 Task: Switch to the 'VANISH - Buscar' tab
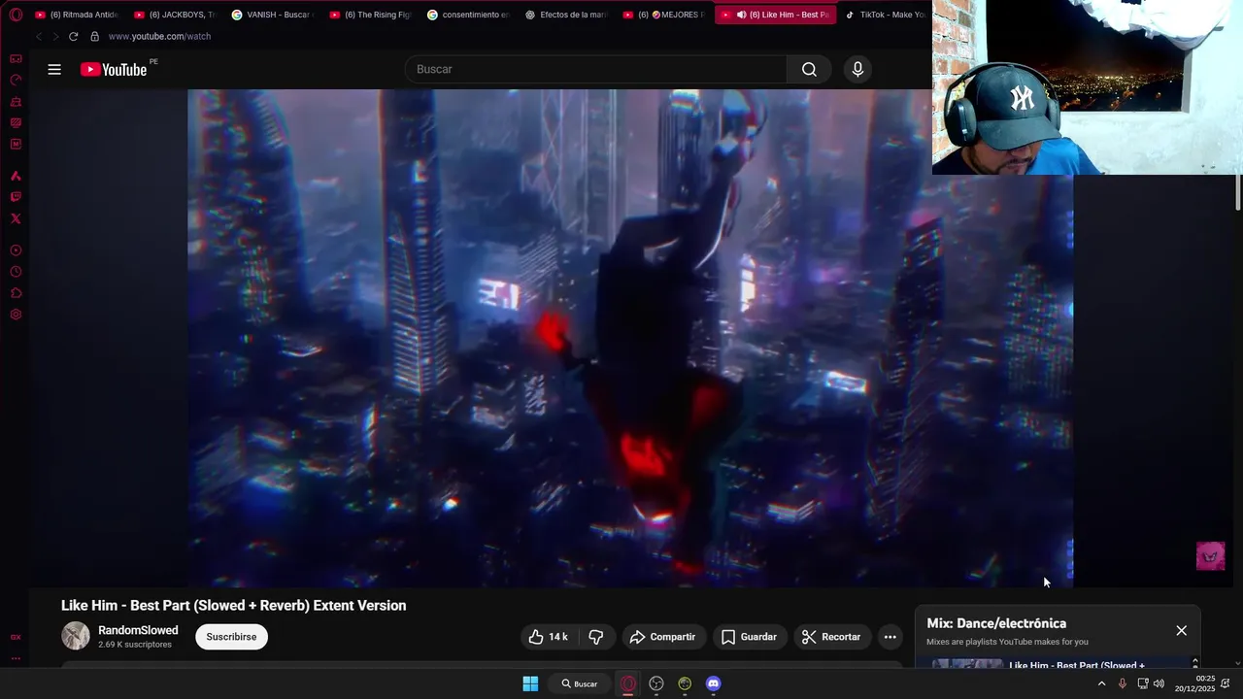point(273,15)
